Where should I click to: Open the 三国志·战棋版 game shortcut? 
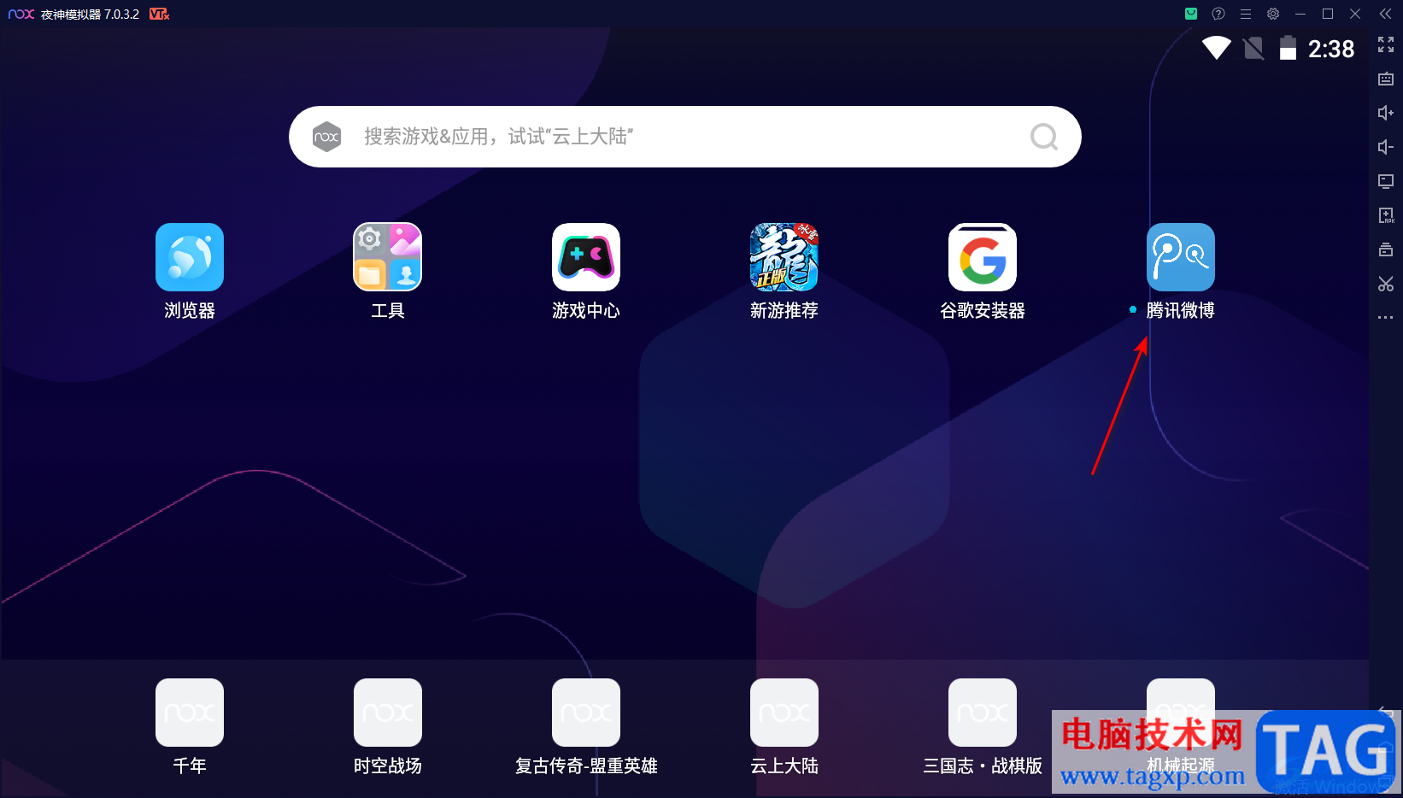click(983, 713)
